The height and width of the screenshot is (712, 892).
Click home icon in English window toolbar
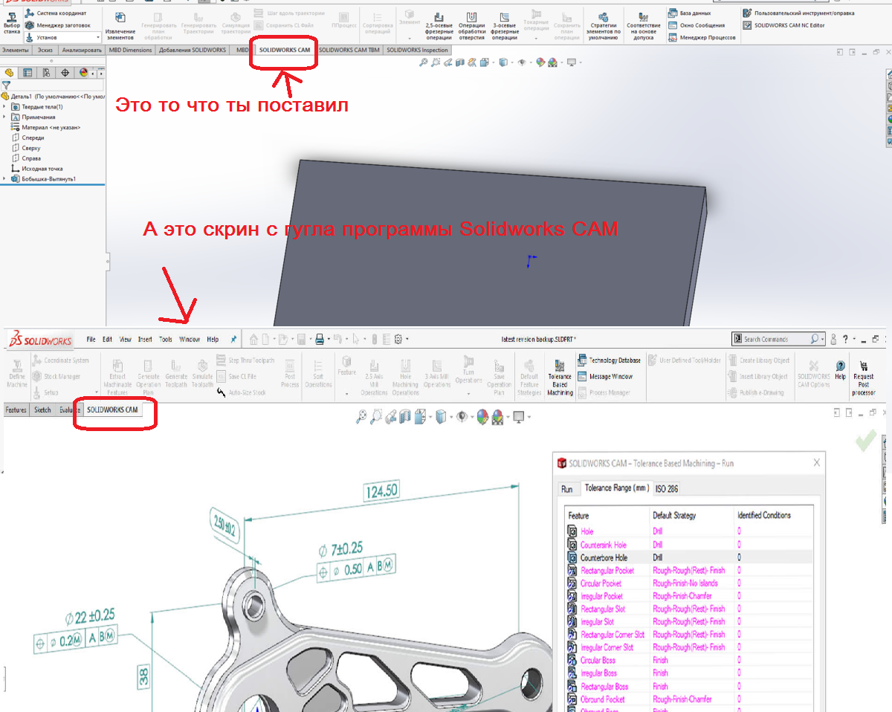pos(254,339)
